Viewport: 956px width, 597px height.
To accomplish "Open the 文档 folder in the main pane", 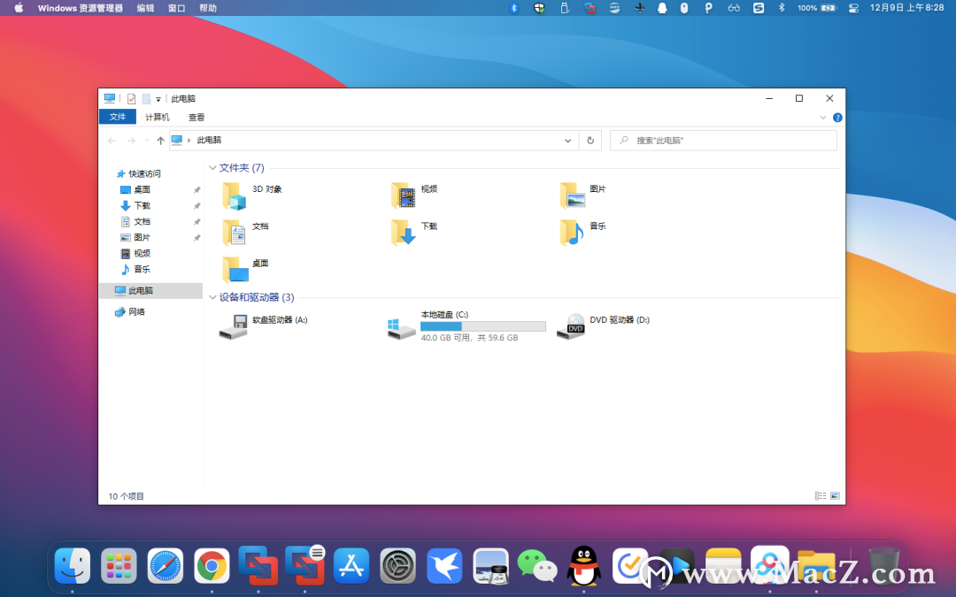I will [234, 233].
